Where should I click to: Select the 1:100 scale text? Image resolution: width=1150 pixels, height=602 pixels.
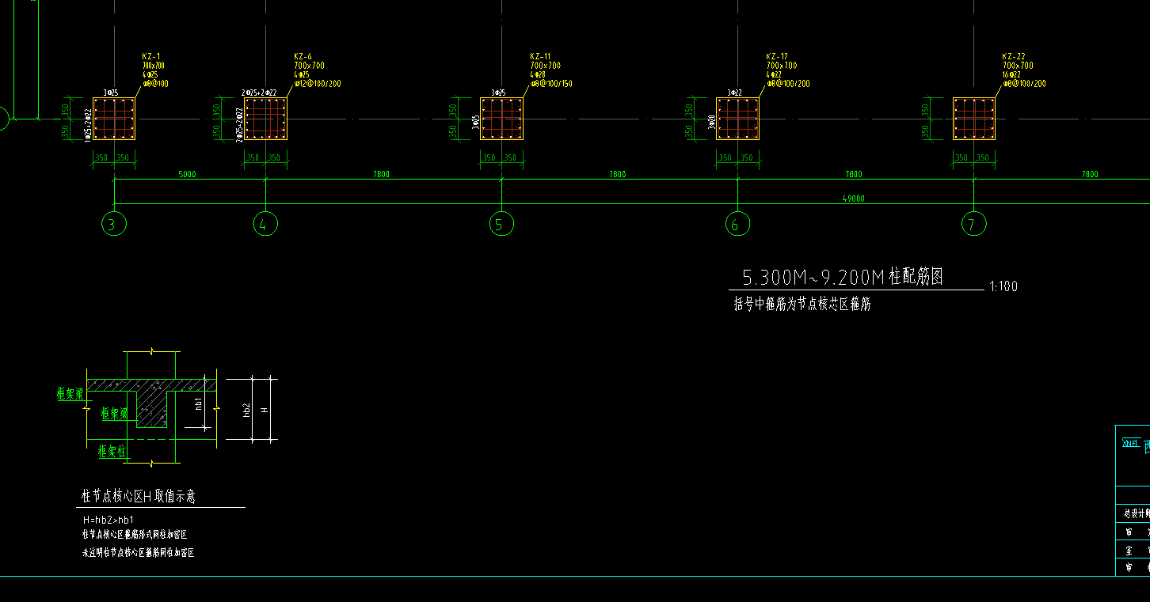[x=1003, y=286]
